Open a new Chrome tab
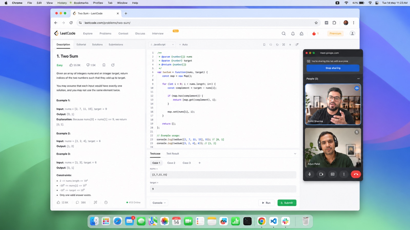 [126, 13]
